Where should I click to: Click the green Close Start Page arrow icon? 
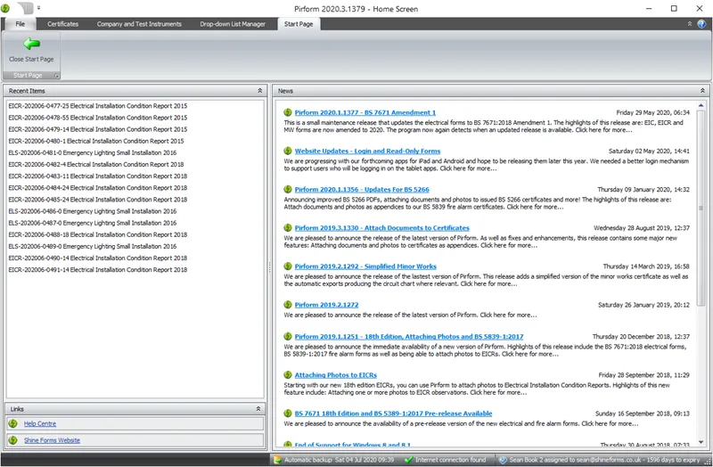coord(31,43)
